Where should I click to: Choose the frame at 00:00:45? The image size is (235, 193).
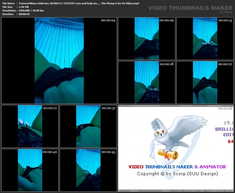88,170
